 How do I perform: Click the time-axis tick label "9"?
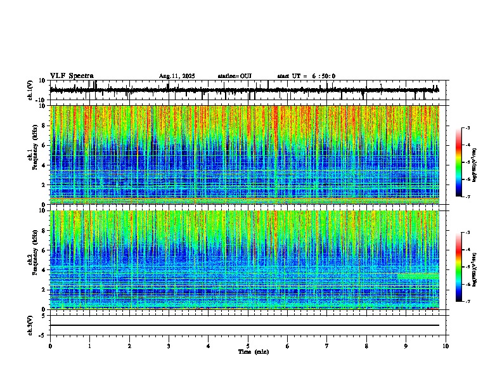(x=406, y=346)
